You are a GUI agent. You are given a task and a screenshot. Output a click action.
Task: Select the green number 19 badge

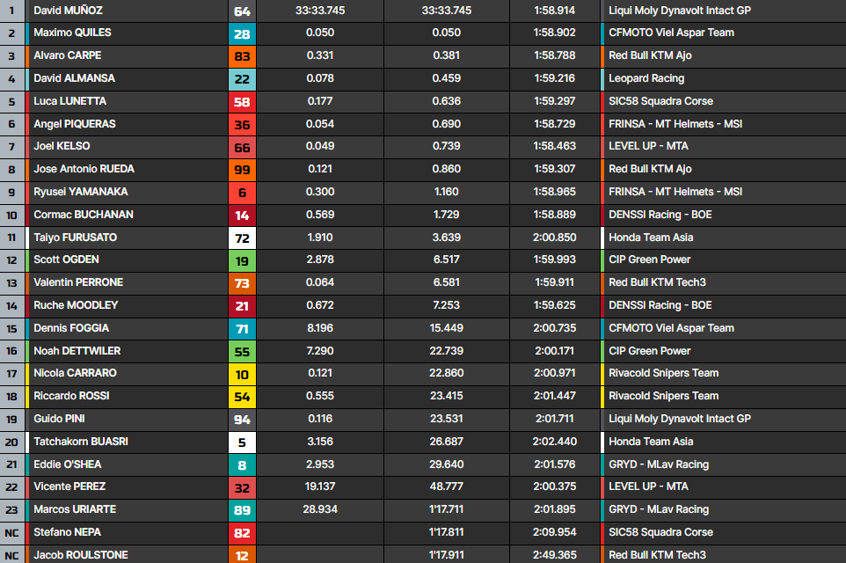(242, 260)
